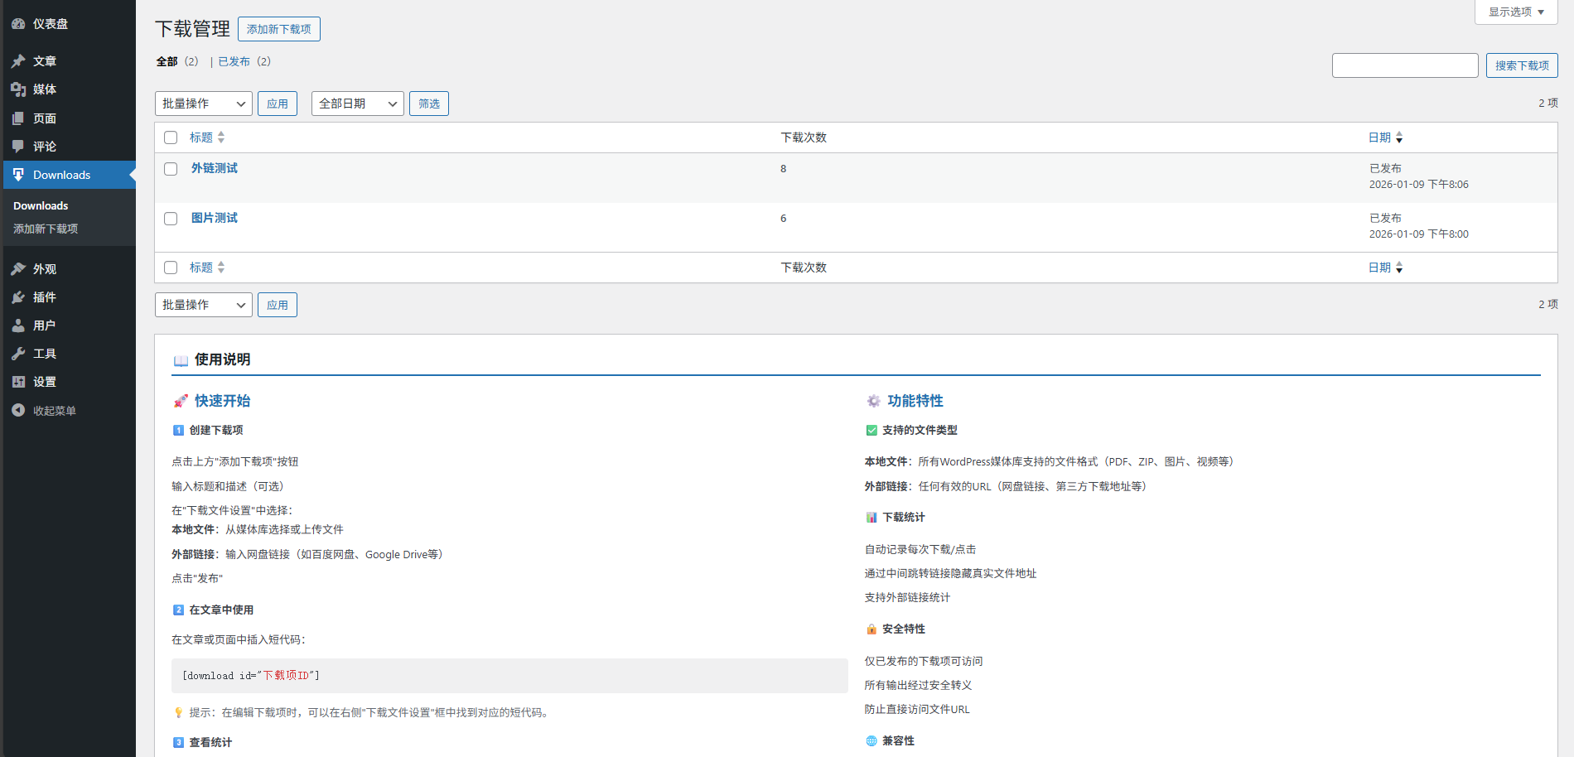Expand the 显示选项 screen options panel
Viewport: 1574px width, 757px height.
pyautogui.click(x=1515, y=12)
